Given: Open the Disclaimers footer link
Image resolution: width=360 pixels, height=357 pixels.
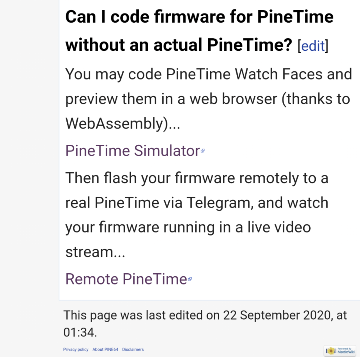Looking at the screenshot, I should (x=133, y=349).
